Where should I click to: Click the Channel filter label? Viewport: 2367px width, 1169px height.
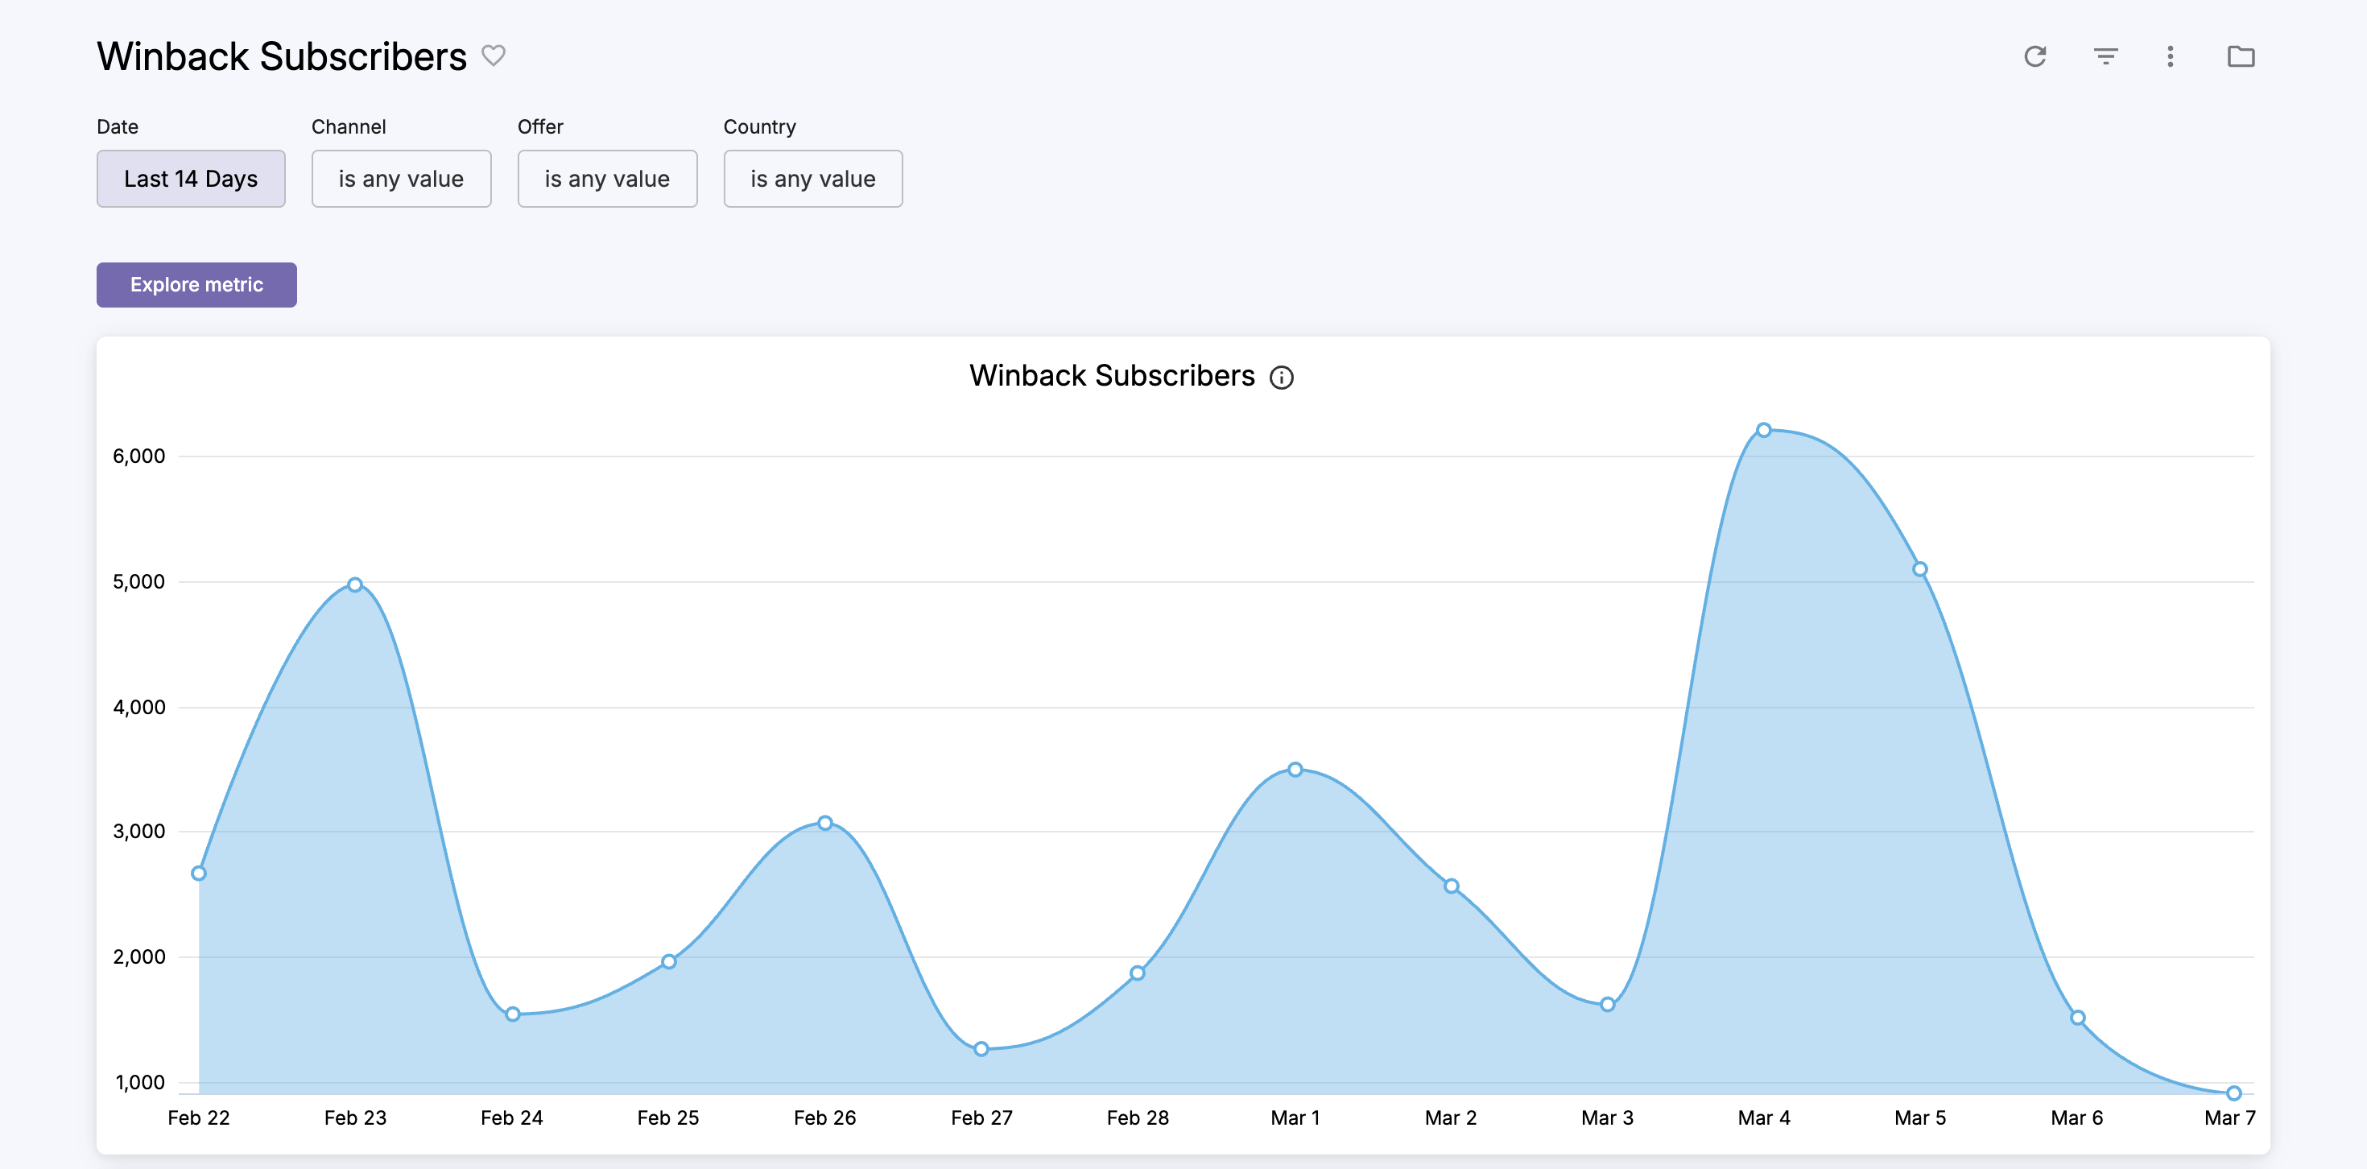pyautogui.click(x=349, y=127)
